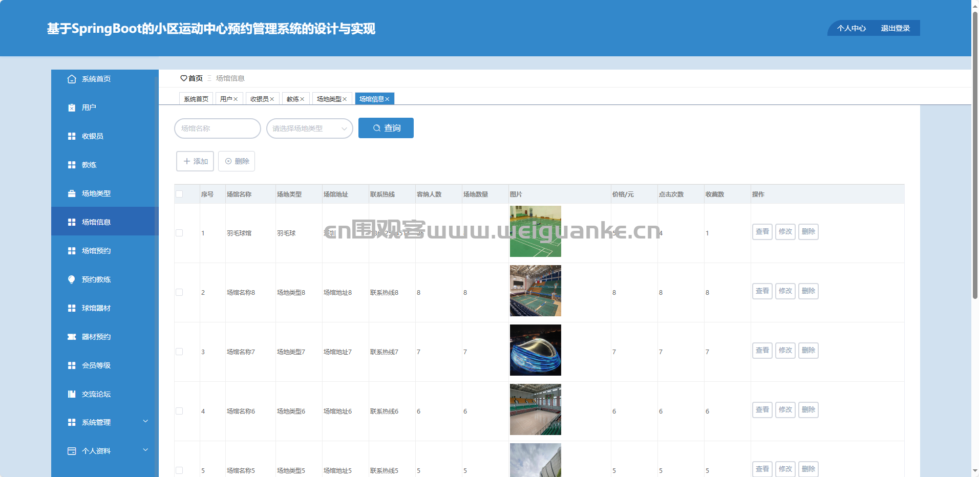Viewport: 979px width, 477px height.
Task: Open 交流论坛 in the sidebar
Action: click(105, 394)
